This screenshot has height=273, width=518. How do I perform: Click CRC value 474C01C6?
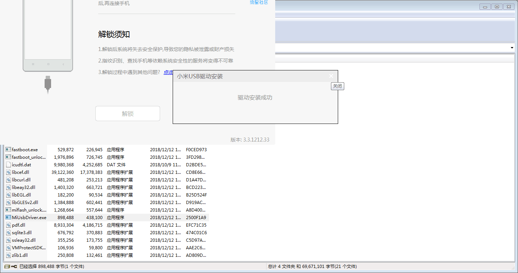pos(196,232)
